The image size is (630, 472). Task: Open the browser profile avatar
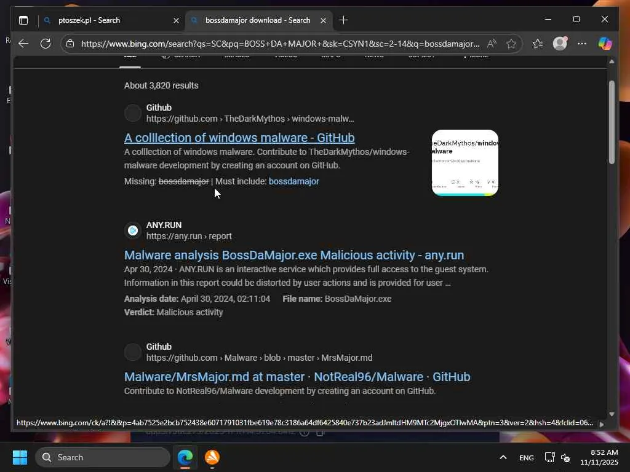tap(560, 44)
